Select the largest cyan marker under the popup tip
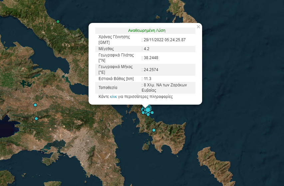 147,109
